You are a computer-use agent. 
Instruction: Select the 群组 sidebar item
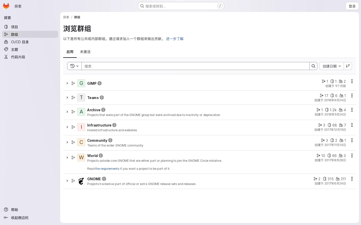click(x=30, y=34)
